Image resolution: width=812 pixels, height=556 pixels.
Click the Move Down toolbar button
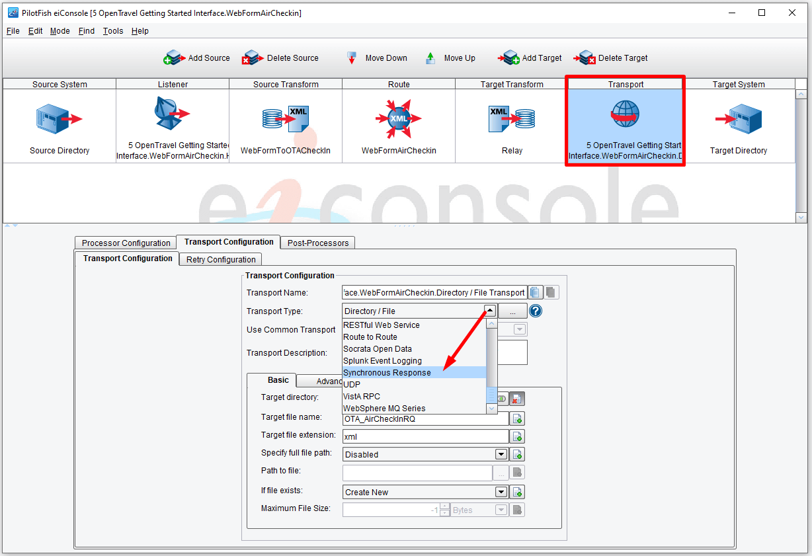tap(377, 58)
